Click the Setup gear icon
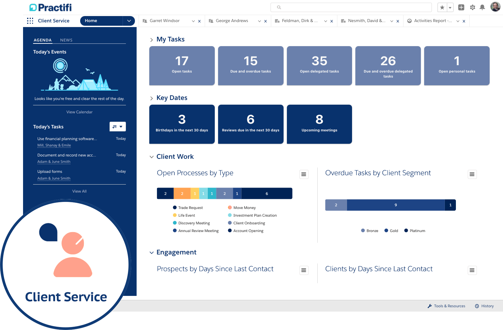Screen dimensions: 503x330 click(x=472, y=7)
